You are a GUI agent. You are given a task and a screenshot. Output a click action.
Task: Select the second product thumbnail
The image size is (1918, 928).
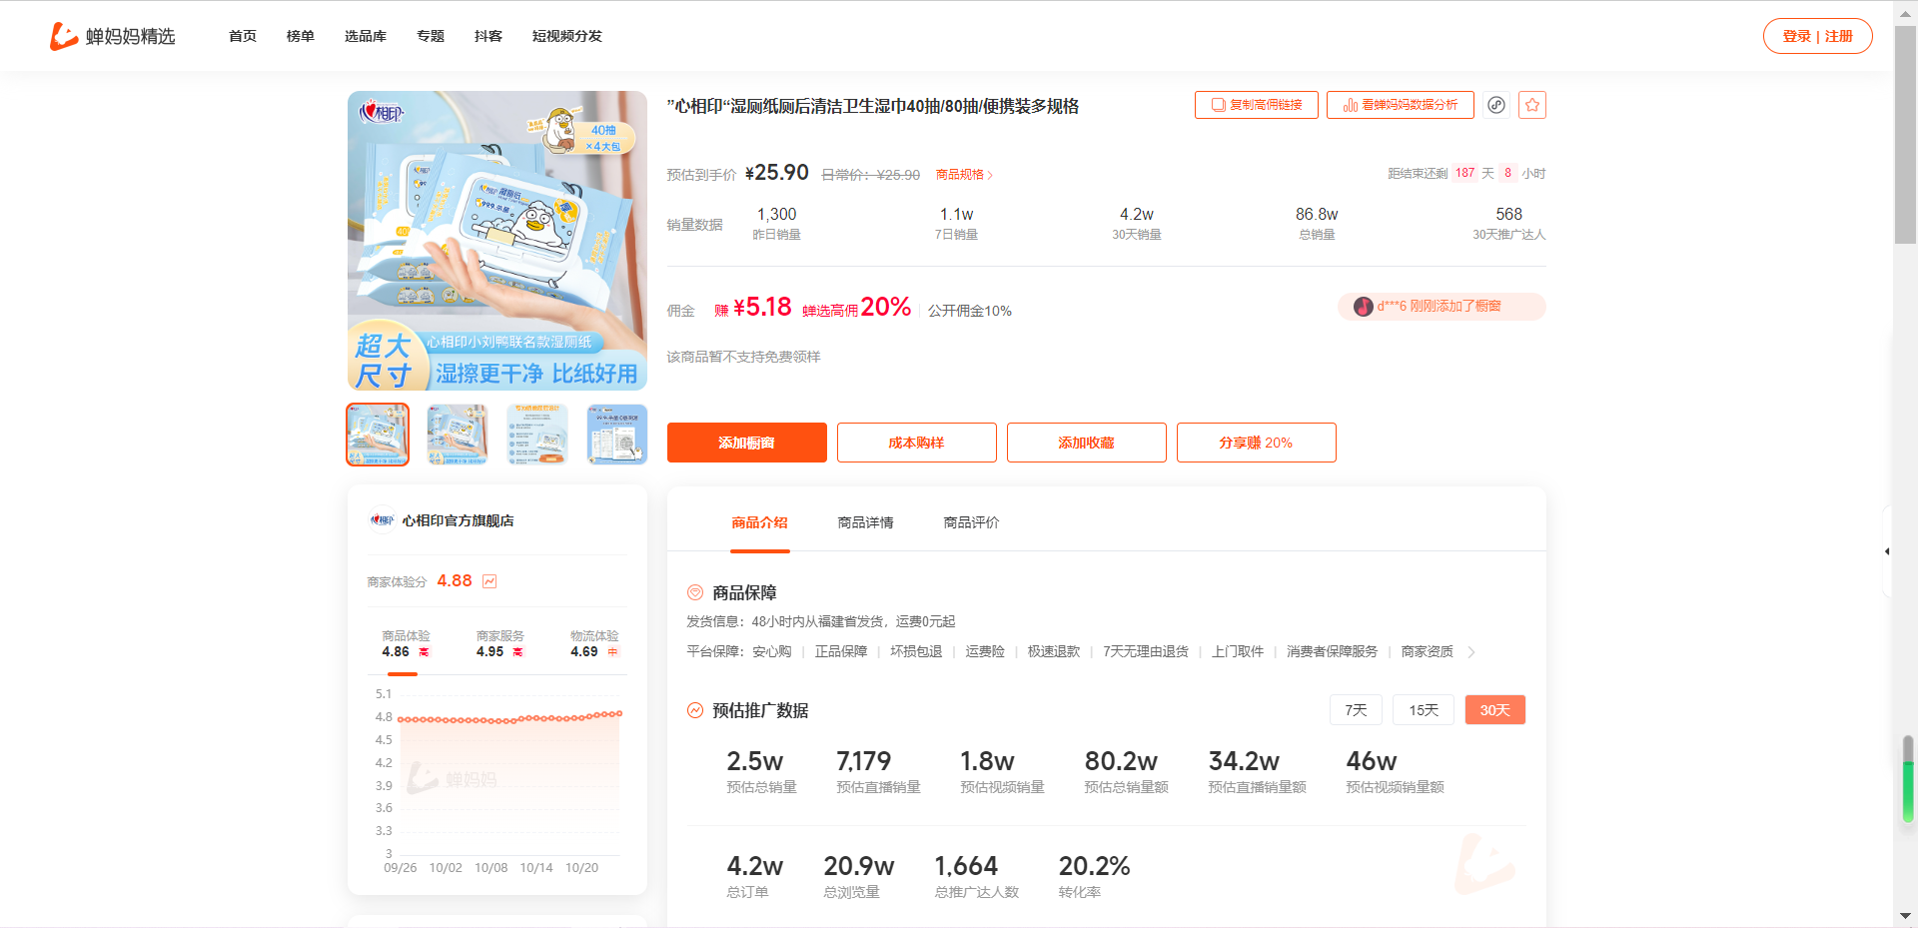(x=458, y=435)
